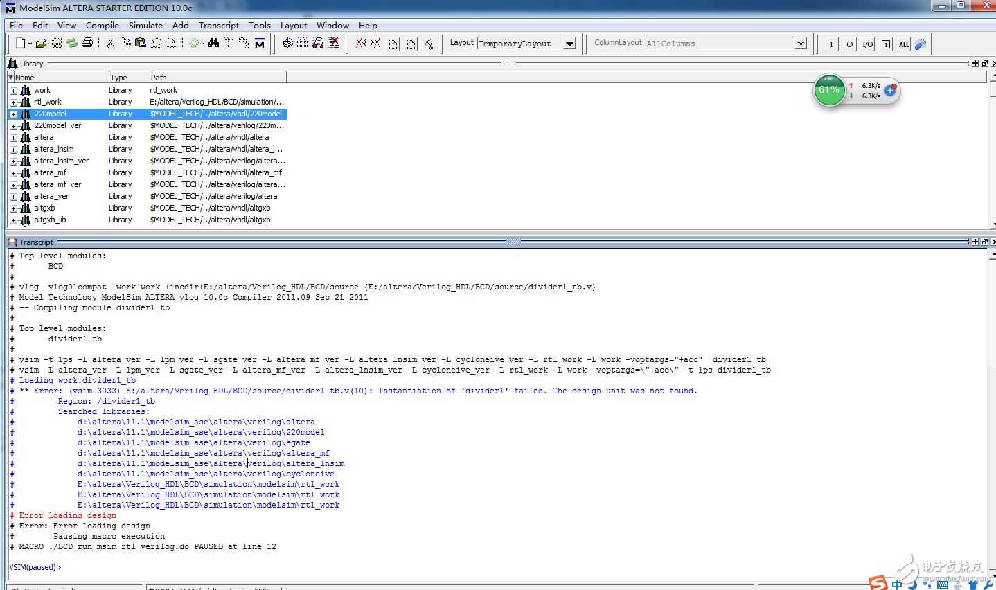Click the blue plus icon on network widget
Viewport: 996px width, 590px height.
(x=890, y=91)
